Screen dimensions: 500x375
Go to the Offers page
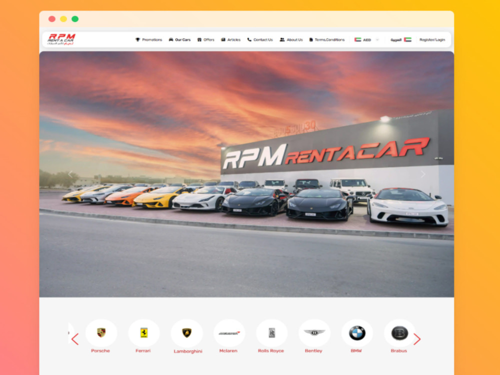click(x=205, y=40)
